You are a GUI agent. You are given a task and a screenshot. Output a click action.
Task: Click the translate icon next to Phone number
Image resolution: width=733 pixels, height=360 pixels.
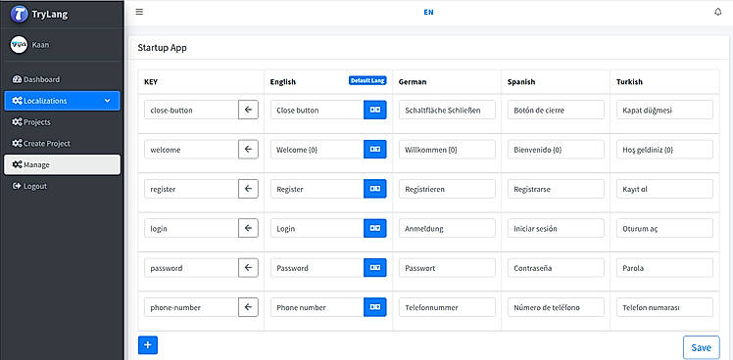[x=375, y=307]
